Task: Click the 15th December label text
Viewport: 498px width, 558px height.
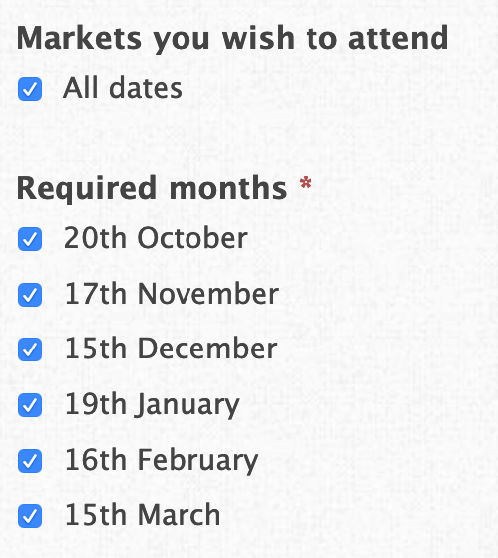Action: (172, 349)
